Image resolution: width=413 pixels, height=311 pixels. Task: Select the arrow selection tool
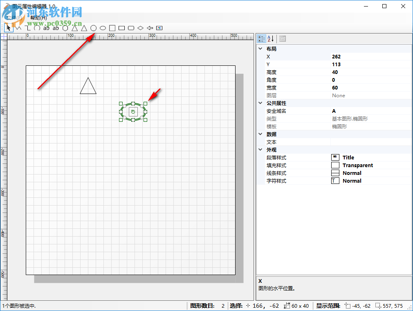[8, 28]
